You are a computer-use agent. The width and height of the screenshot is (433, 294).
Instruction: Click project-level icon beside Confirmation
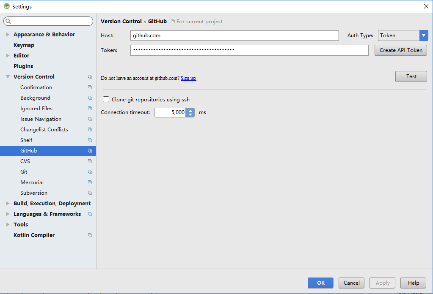(90, 87)
